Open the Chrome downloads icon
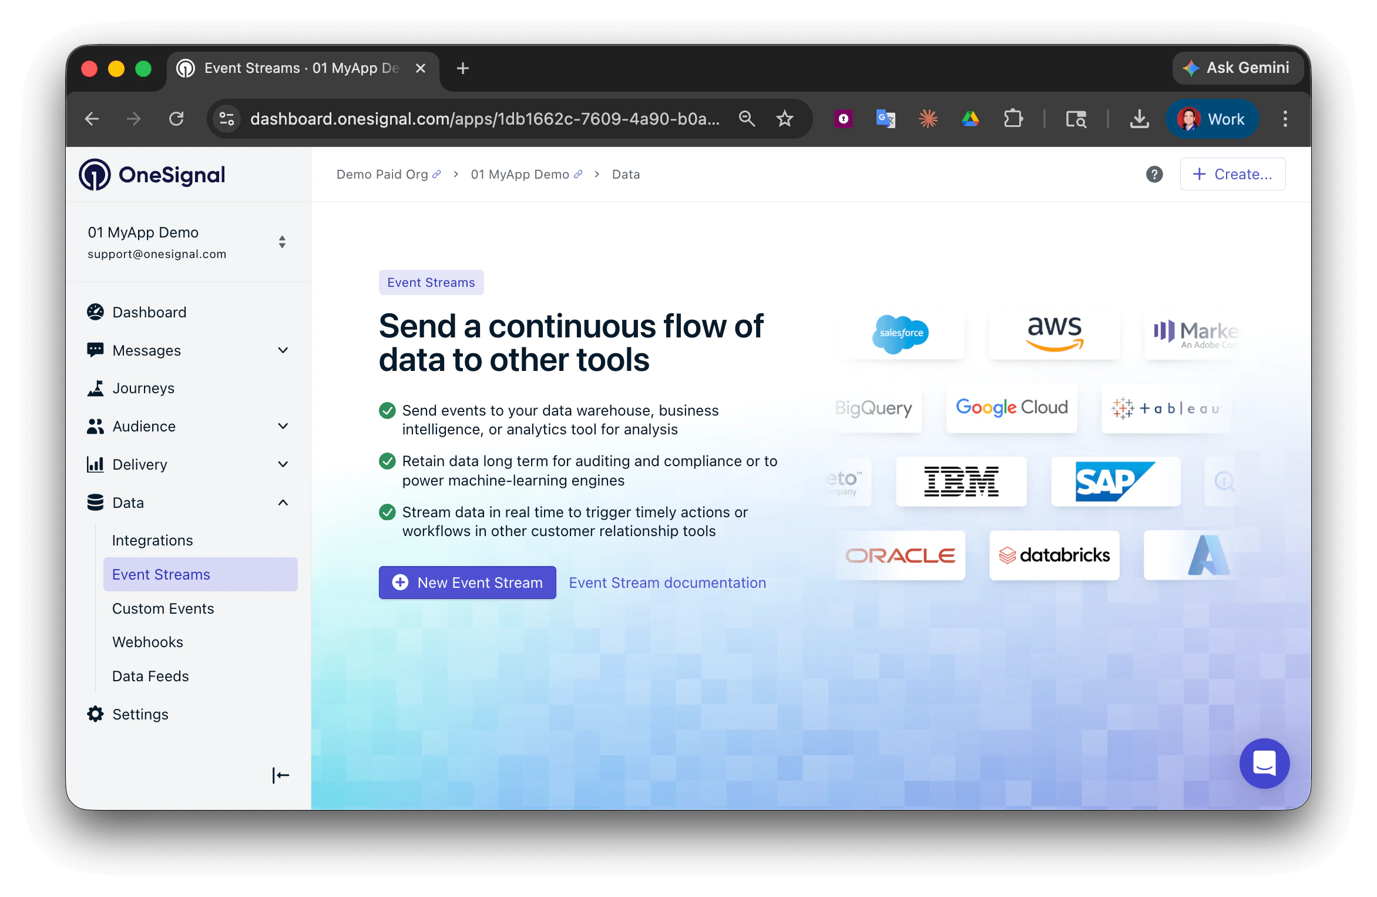Screen dimensions: 1377x897 [1139, 119]
